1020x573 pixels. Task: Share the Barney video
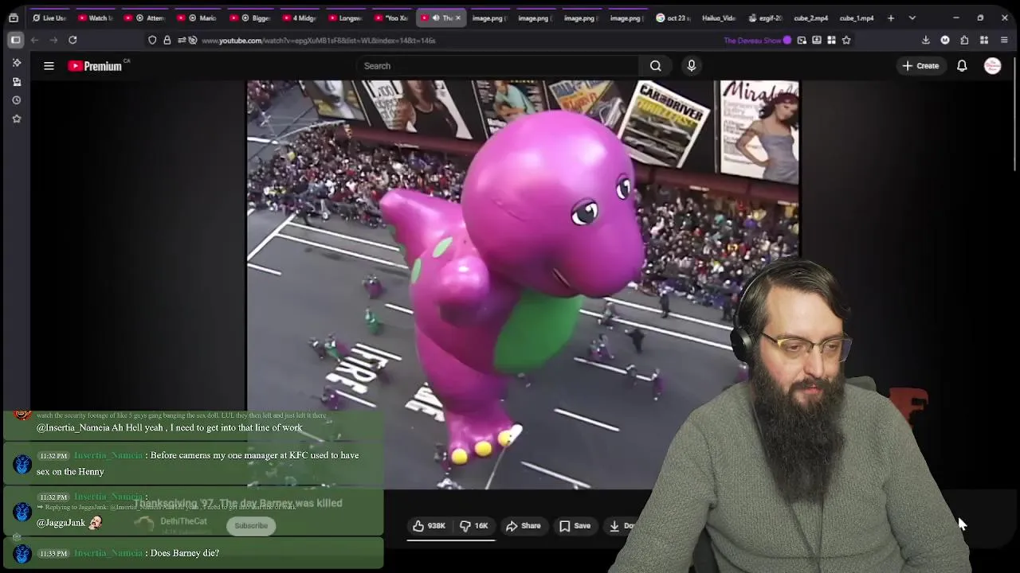coord(524,526)
